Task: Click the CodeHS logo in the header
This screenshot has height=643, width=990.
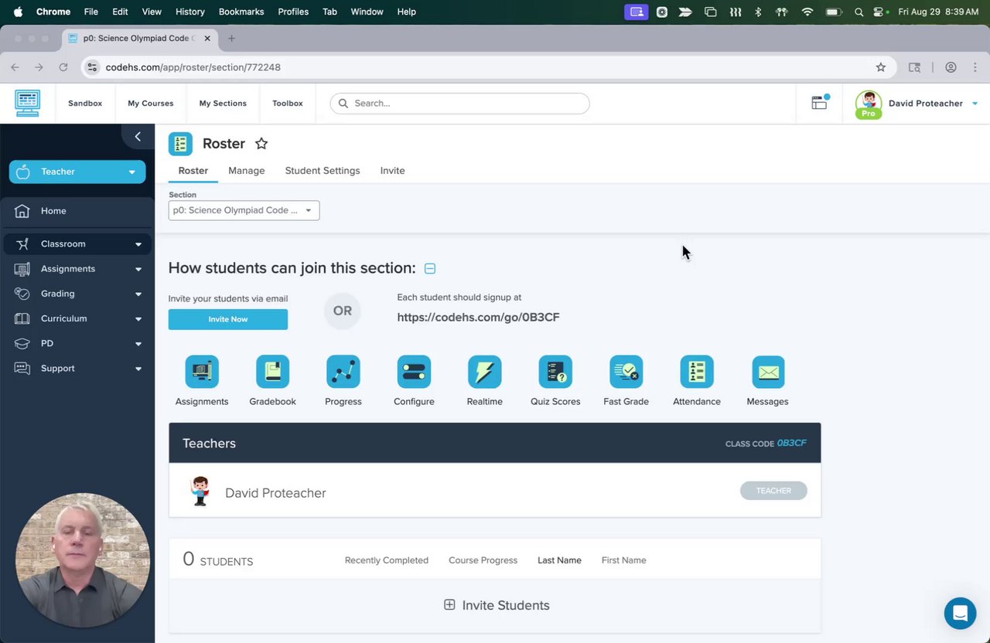Action: click(x=27, y=103)
